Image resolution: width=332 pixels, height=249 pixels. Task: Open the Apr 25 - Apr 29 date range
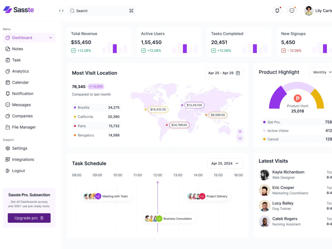(x=224, y=73)
